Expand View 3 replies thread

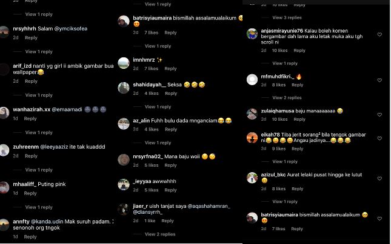287,18
